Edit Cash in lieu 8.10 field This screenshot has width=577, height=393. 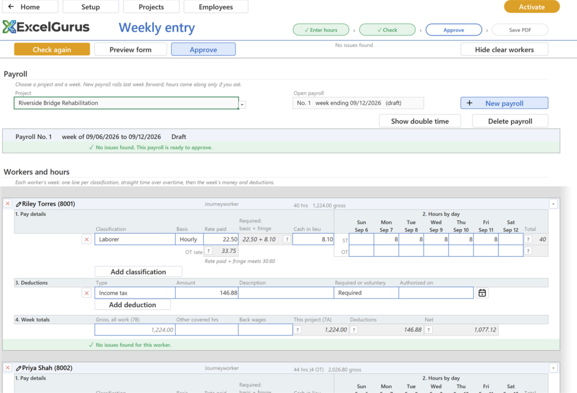(x=313, y=239)
